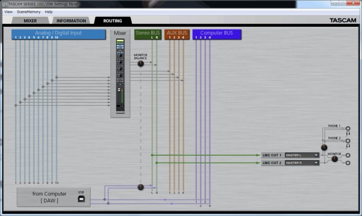The width and height of the screenshot is (362, 216).
Task: Switch to the MIXER tab
Action: (30, 21)
